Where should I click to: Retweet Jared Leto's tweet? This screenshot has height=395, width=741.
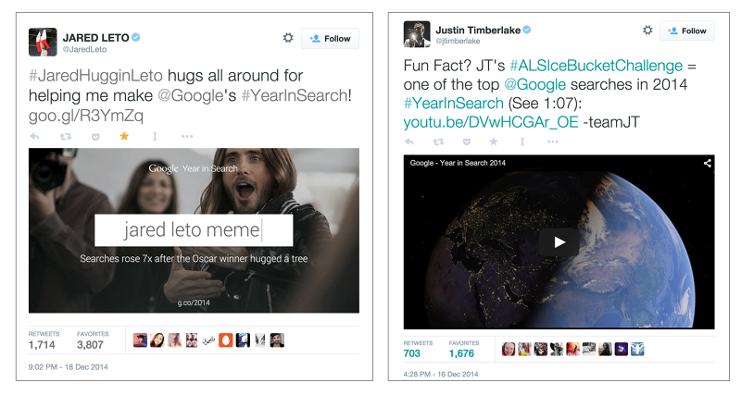tap(65, 136)
